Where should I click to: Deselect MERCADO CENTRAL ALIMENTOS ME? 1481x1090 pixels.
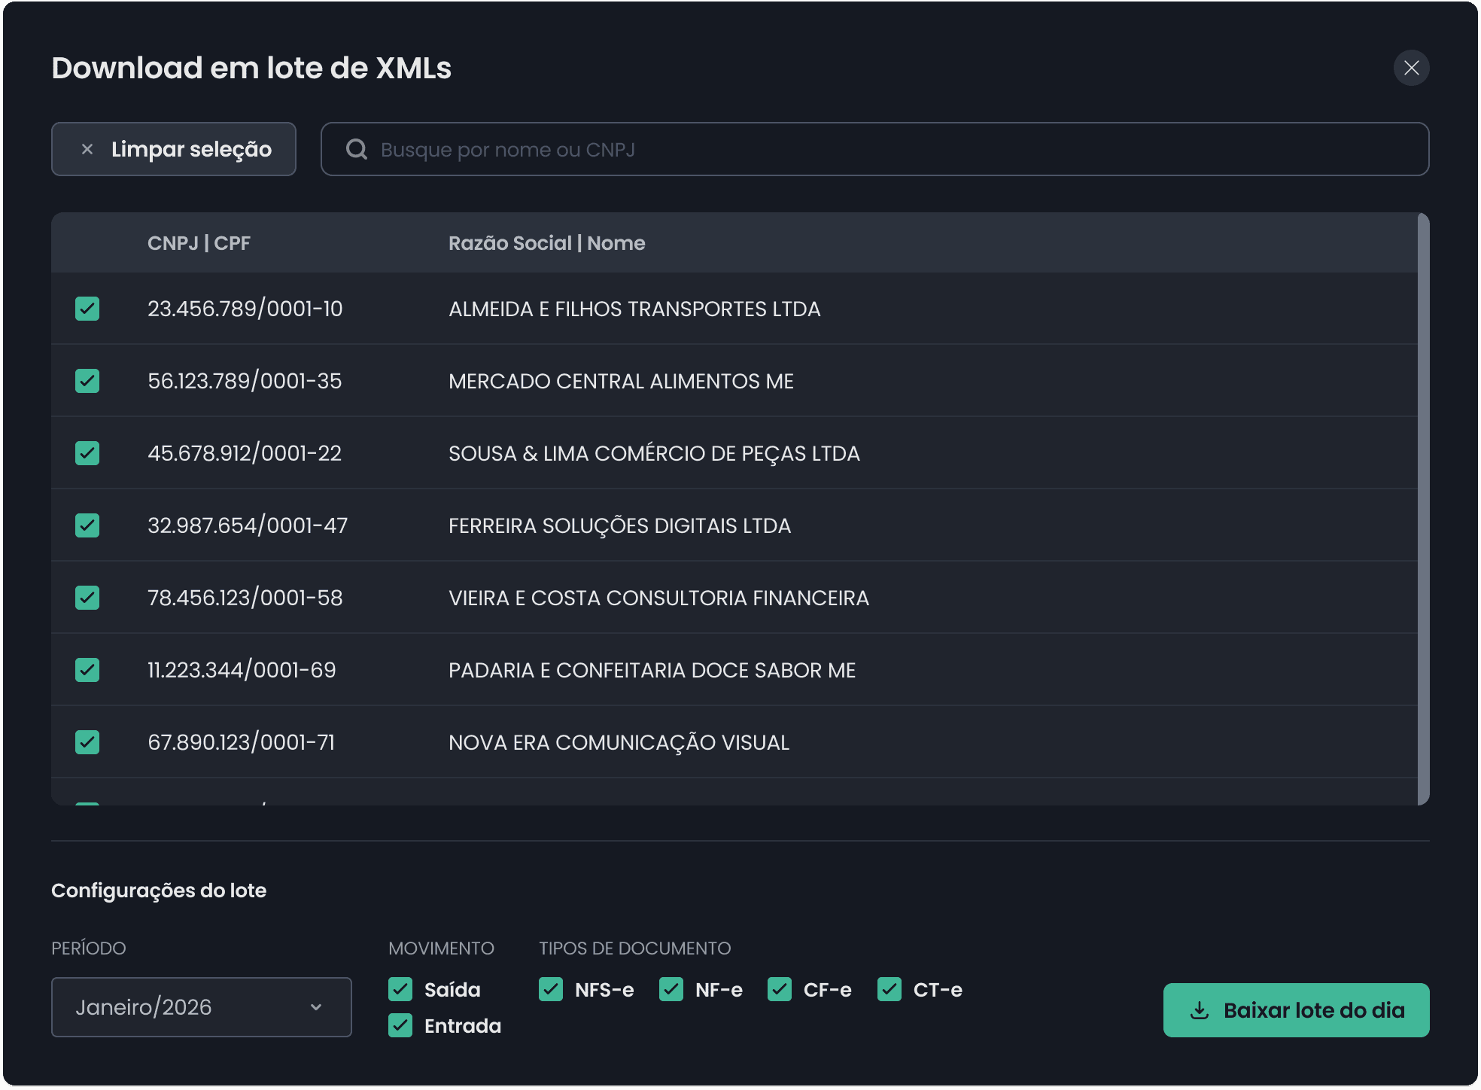pyautogui.click(x=87, y=381)
